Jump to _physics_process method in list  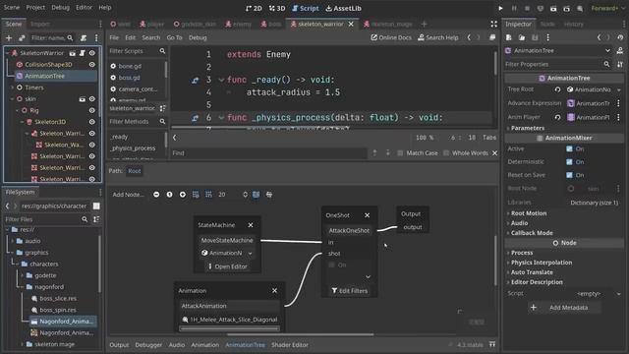pos(134,148)
